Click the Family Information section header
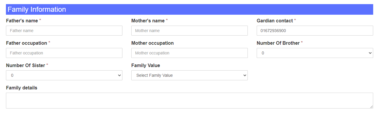This screenshot has width=380, height=120. 189,9
